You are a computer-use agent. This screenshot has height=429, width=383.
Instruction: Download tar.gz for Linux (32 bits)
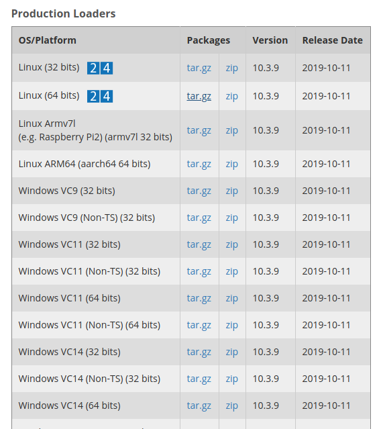[x=199, y=68]
